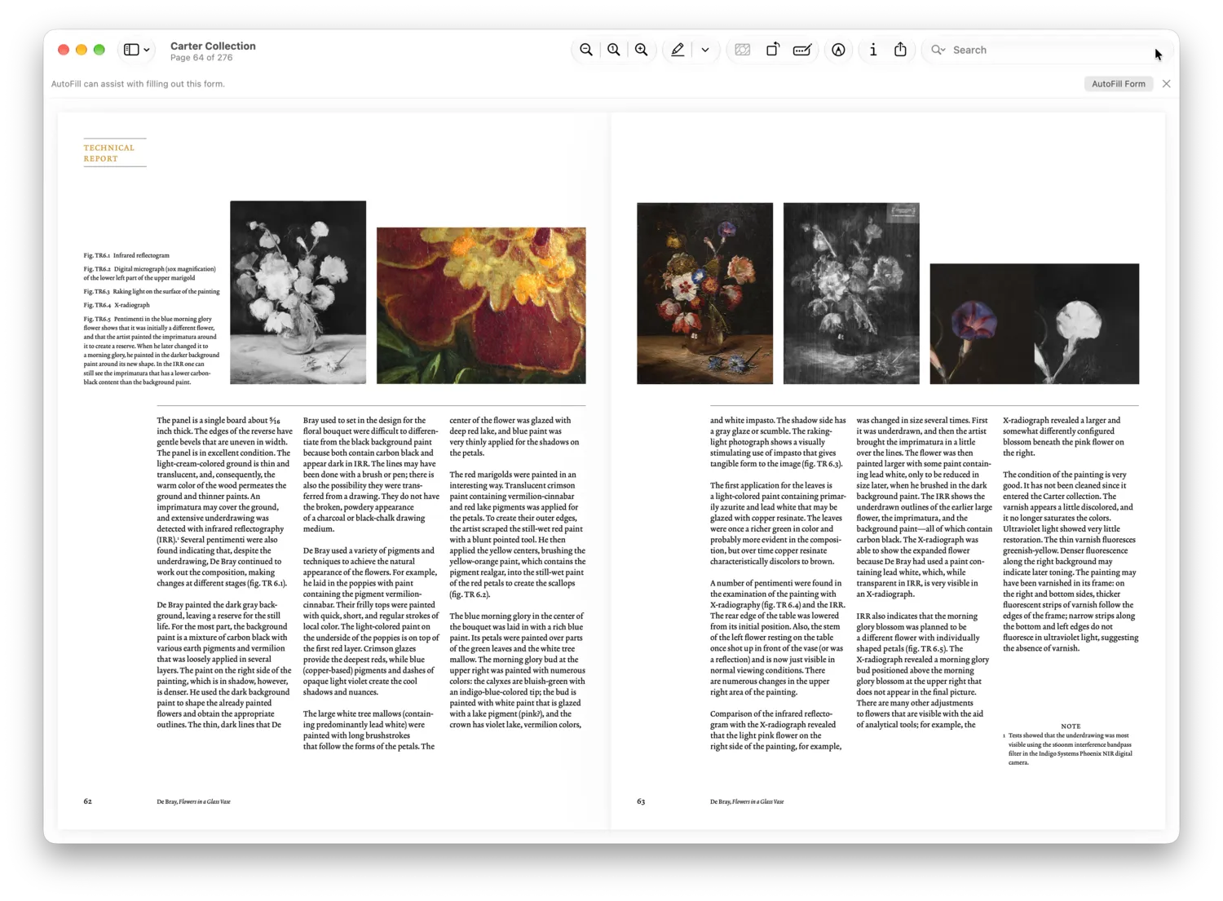Screen dimensions: 1223x901
Task: Click the marigold digital micrograph image
Action: coord(481,306)
